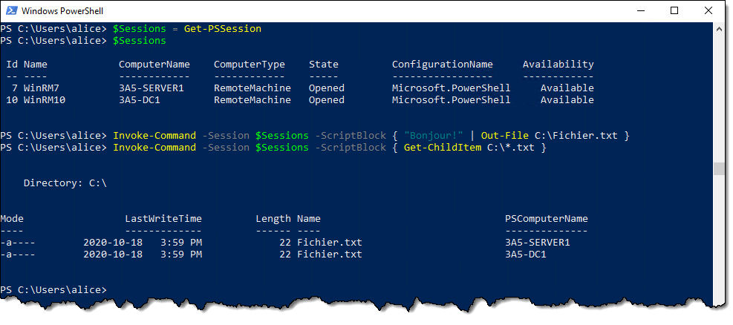The height and width of the screenshot is (325, 733).
Task: Click the Windows PowerShell title text
Action: (x=62, y=10)
